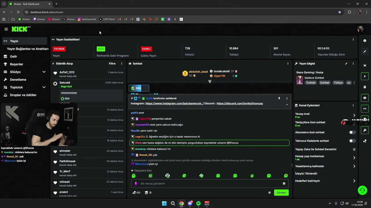The image size is (371, 208).
Task: Click Yapay Zeka ile Sohbet Denetimi
Action: tap(316, 149)
